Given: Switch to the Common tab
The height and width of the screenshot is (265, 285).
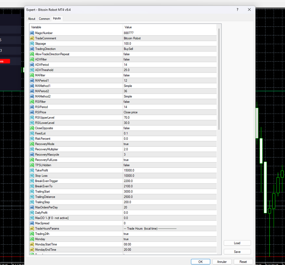Looking at the screenshot, I should click(44, 19).
